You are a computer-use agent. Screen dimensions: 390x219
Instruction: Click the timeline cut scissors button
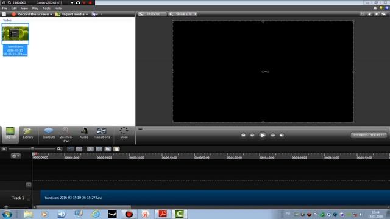(x=90, y=149)
